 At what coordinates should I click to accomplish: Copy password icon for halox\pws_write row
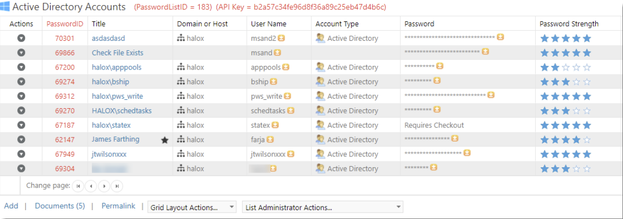(x=491, y=95)
